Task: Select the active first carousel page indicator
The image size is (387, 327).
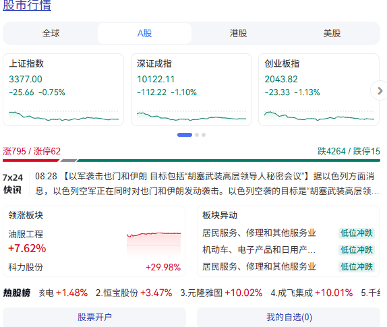Action: tap(185, 135)
